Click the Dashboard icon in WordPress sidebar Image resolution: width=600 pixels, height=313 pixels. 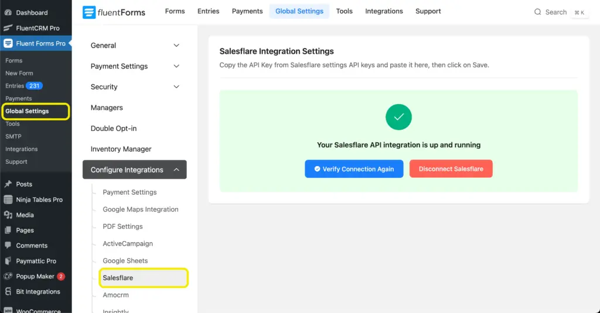point(8,12)
